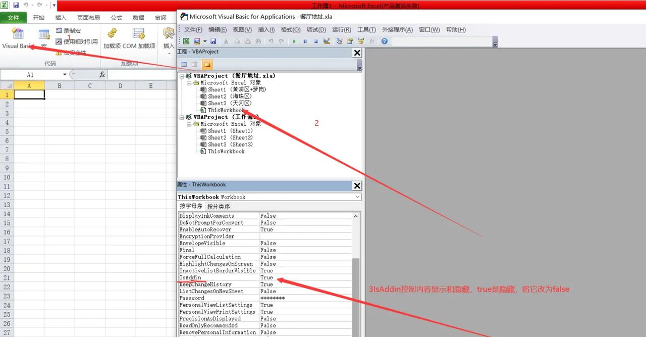The width and height of the screenshot is (646, 337).
Task: Switch to 按分类序 tab in properties
Action: (x=219, y=206)
